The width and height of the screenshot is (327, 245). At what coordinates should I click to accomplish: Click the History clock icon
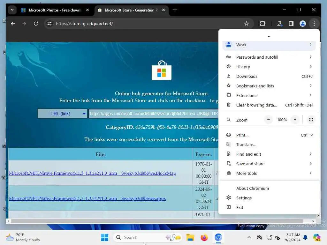pos(229,66)
